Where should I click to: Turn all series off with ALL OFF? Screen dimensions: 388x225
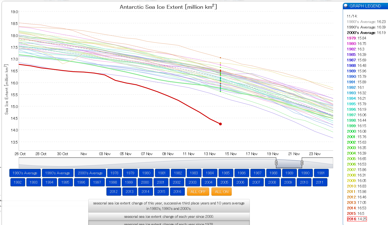[198, 192]
